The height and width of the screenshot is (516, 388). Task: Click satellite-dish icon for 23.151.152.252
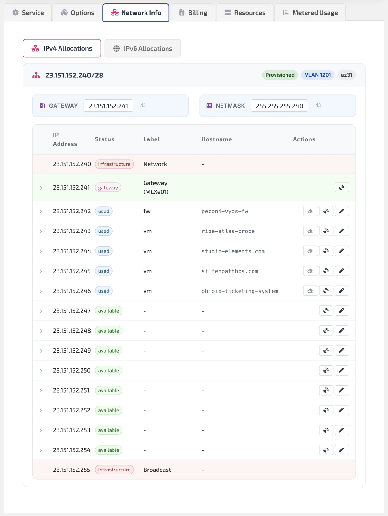[x=326, y=410]
